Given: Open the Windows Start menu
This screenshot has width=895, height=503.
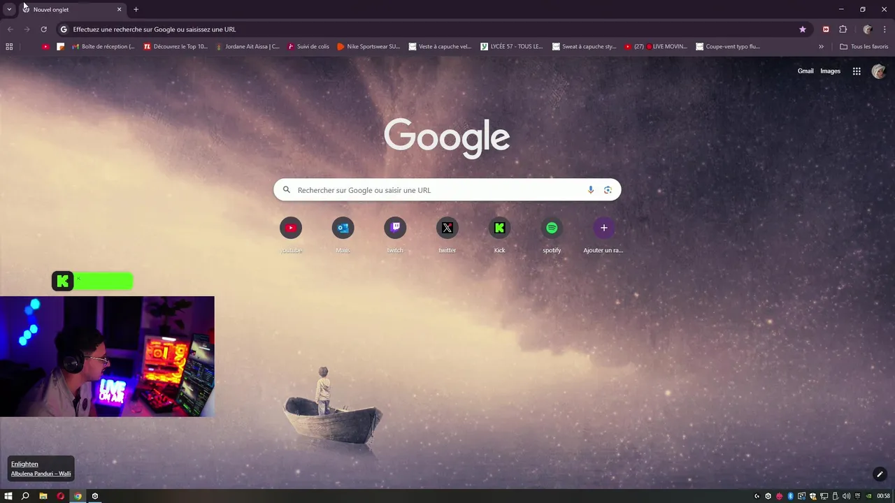Looking at the screenshot, I should pos(8,496).
